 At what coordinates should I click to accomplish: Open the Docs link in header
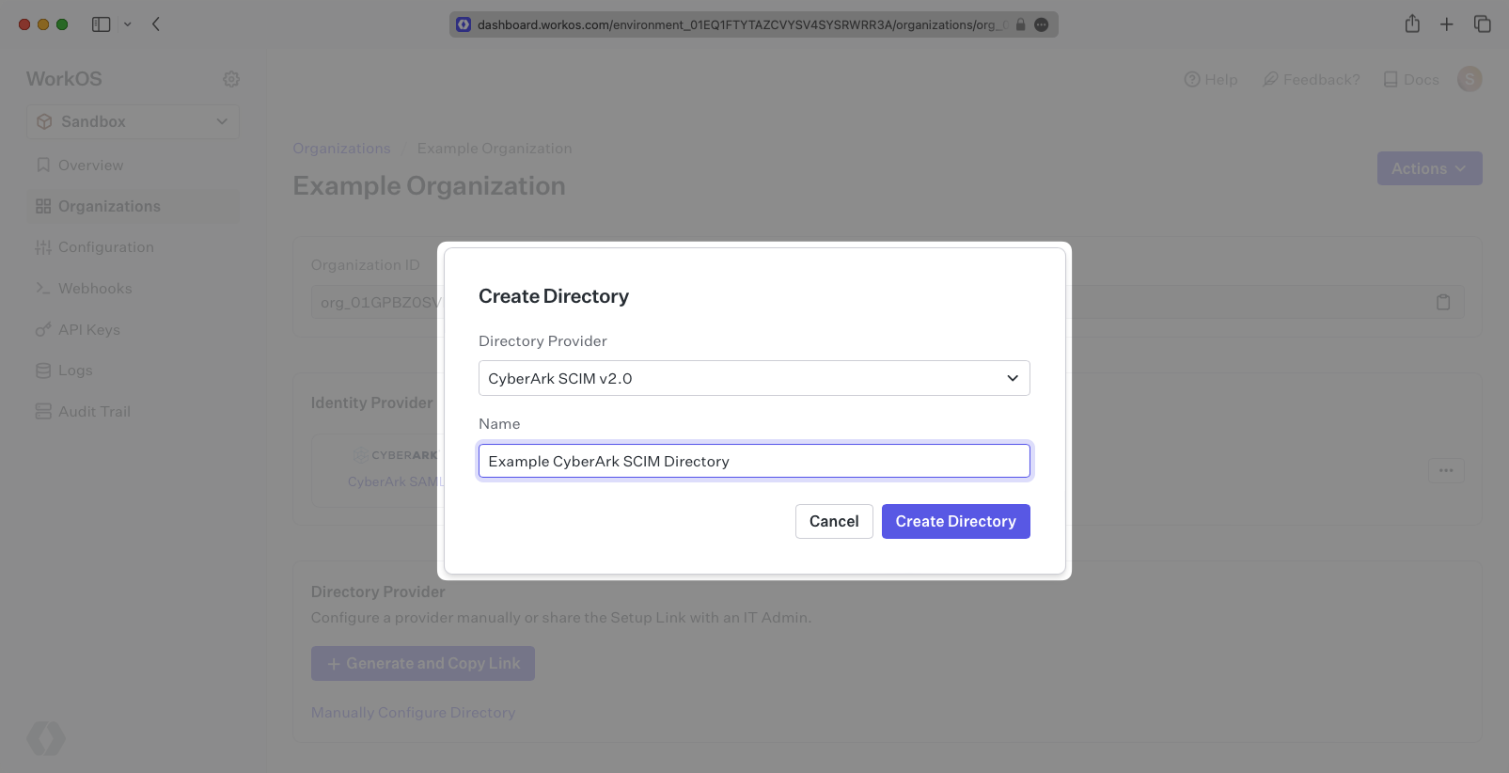1411,80
